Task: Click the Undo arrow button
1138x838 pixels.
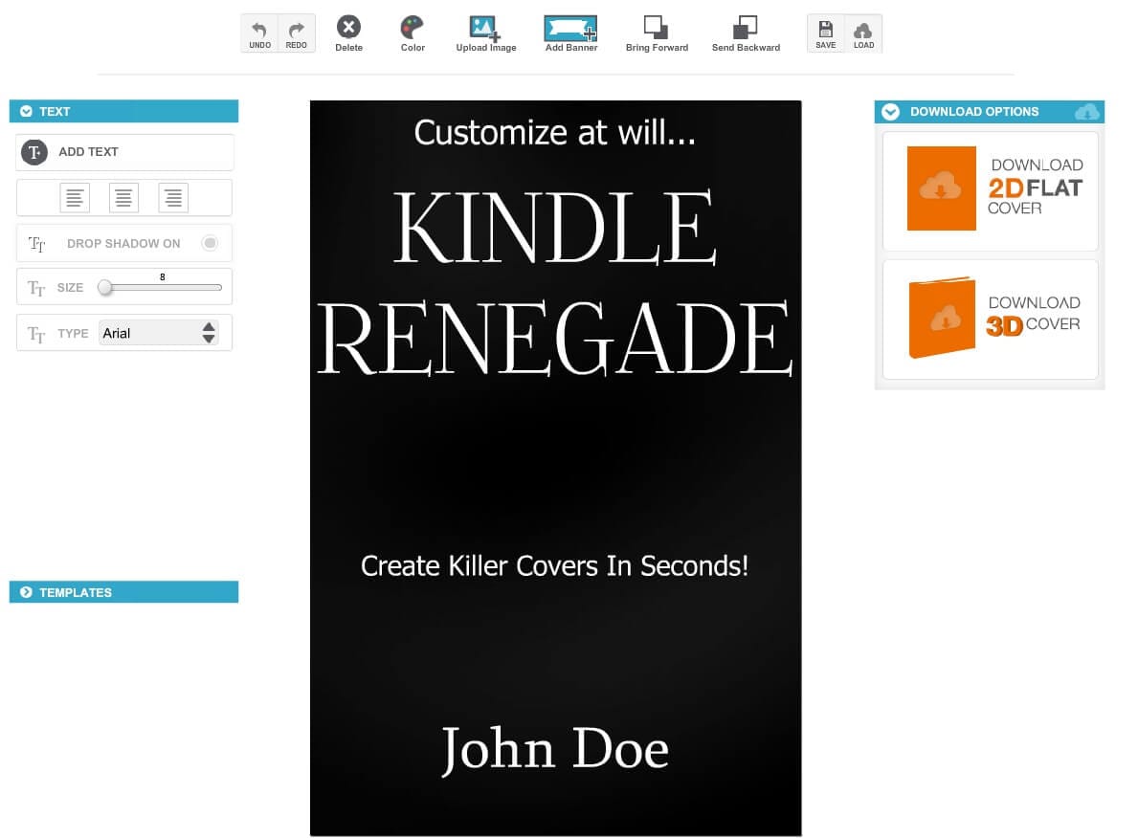Action: click(x=259, y=33)
